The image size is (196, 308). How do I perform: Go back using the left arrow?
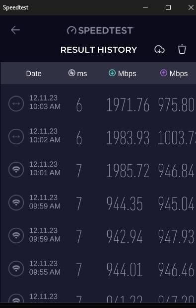[x=15, y=30]
